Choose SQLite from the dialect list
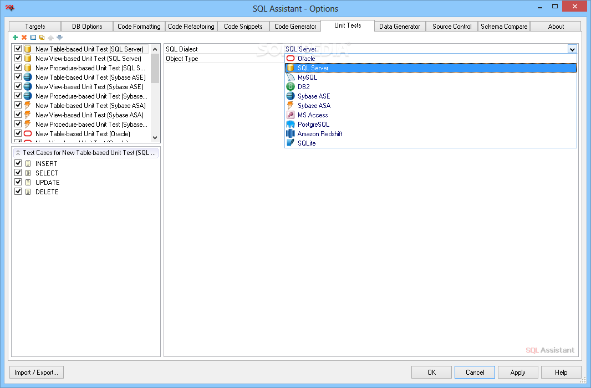 click(x=431, y=143)
